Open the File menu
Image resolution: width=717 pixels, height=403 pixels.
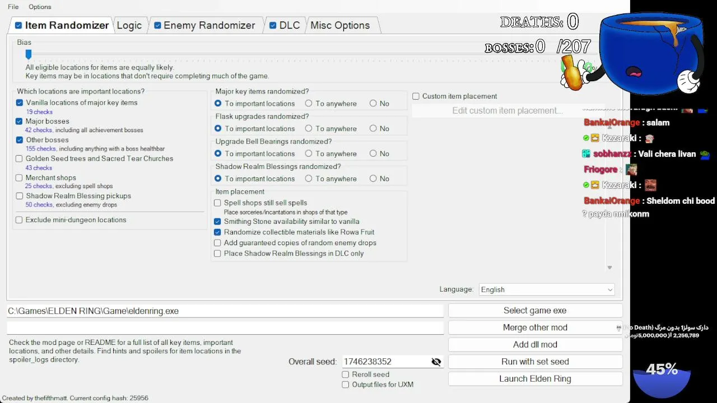(13, 7)
